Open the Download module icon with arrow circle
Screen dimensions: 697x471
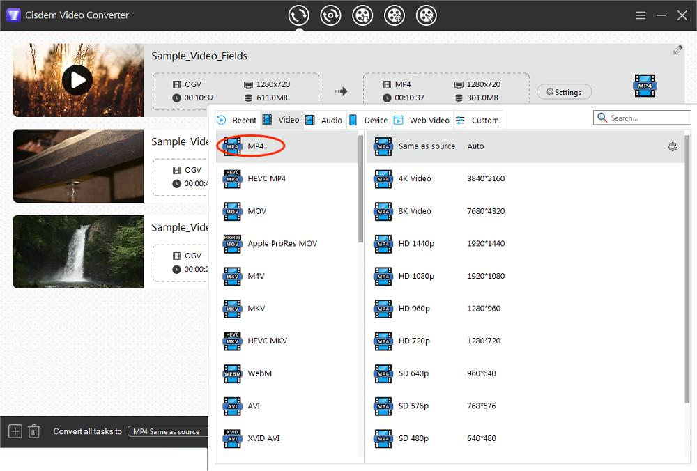point(330,15)
